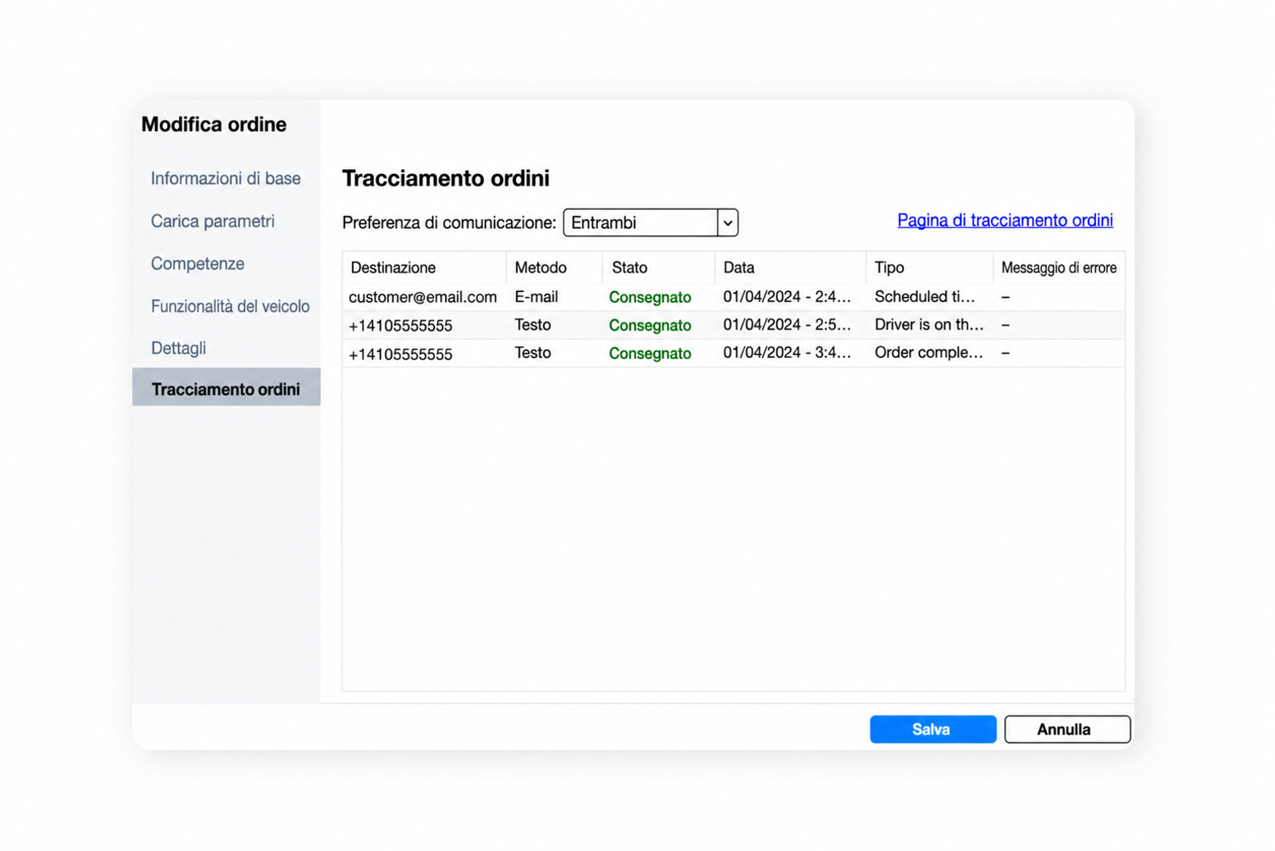Sort by the Data column header
1275x851 pixels.
(x=790, y=268)
